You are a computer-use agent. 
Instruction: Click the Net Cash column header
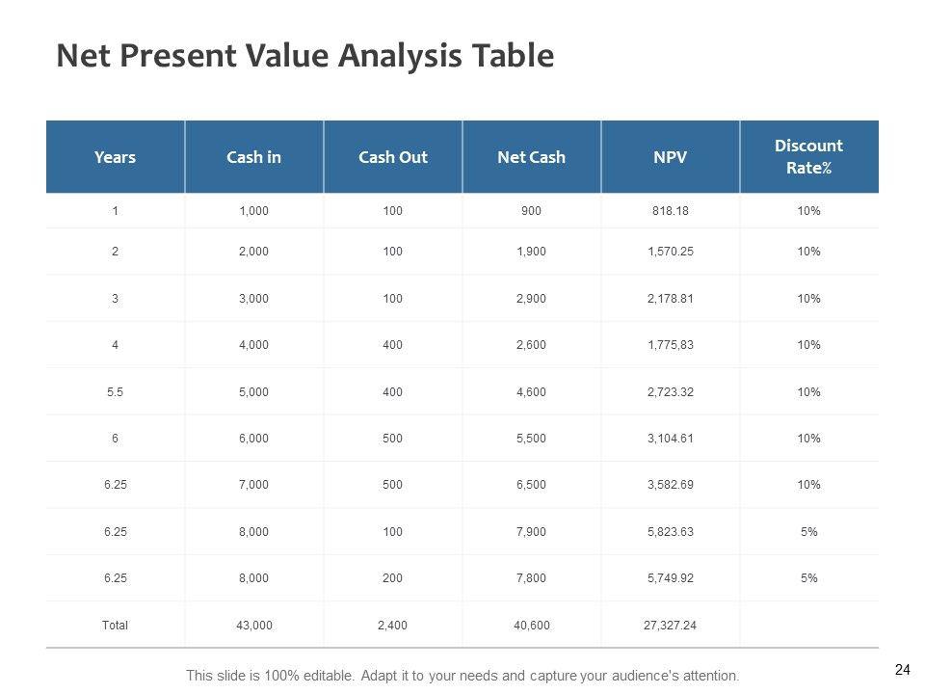pyautogui.click(x=531, y=156)
